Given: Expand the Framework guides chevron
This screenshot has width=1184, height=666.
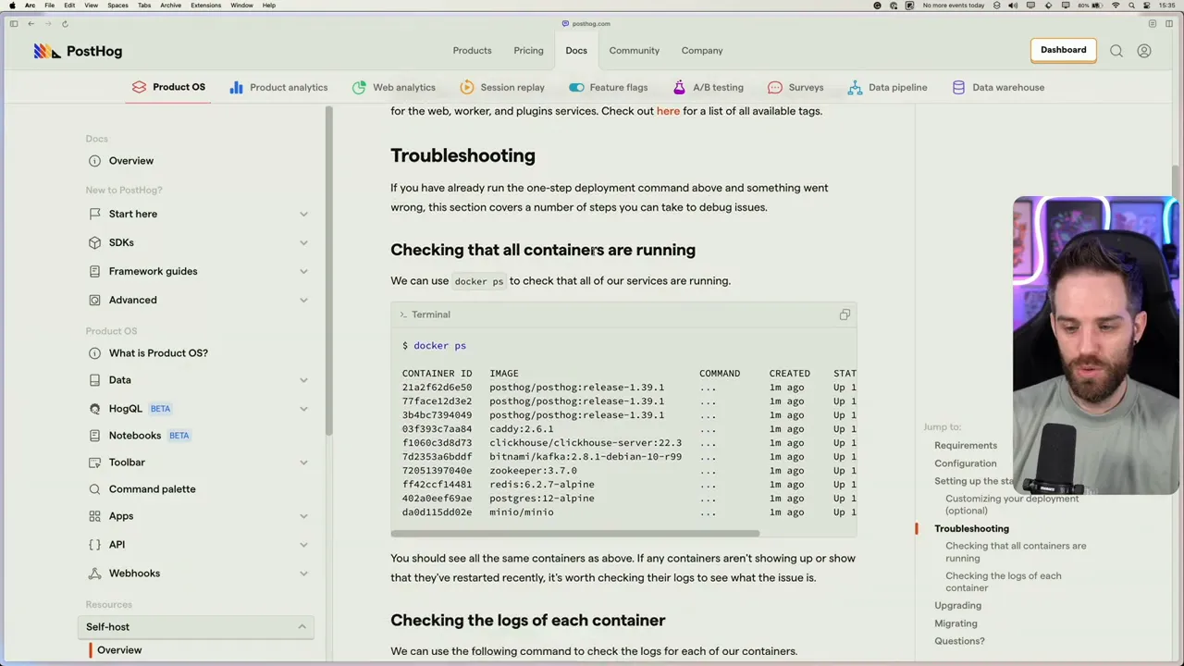Looking at the screenshot, I should (x=303, y=271).
